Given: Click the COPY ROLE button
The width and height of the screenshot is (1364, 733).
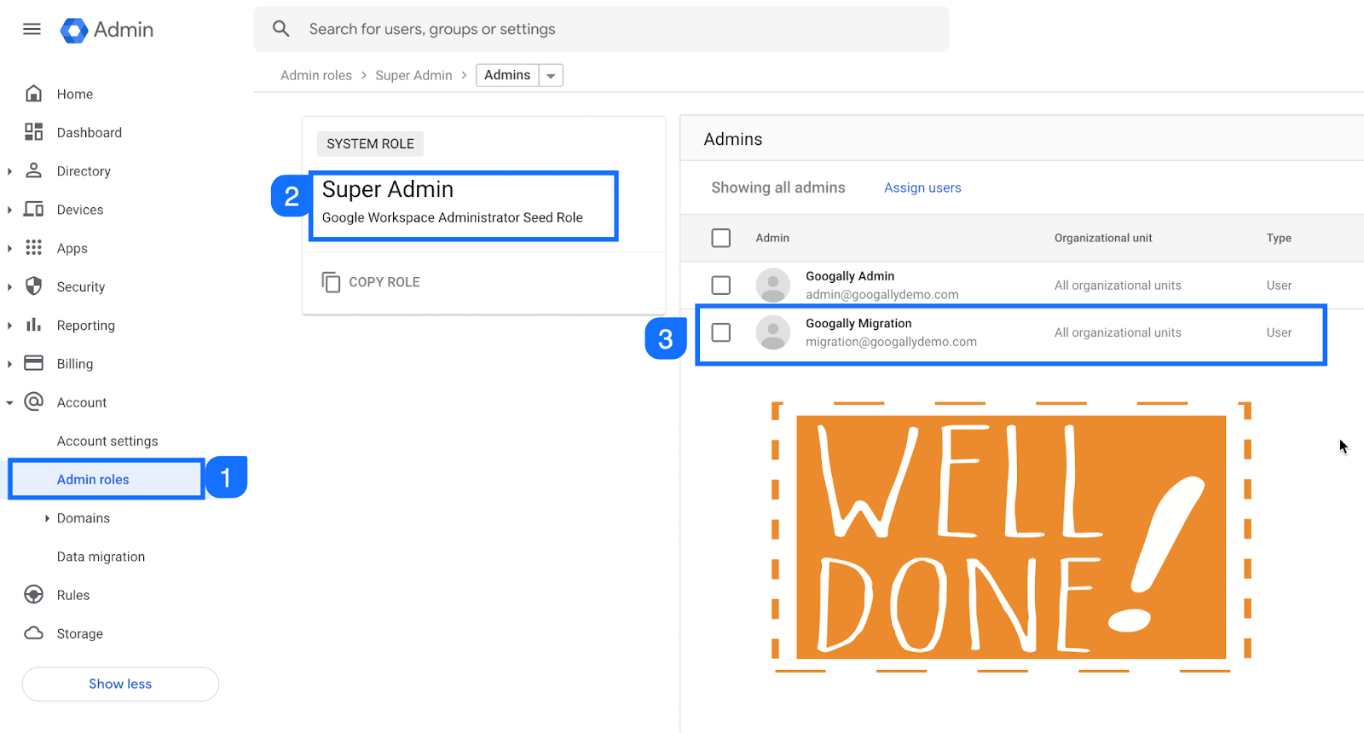Looking at the screenshot, I should click(x=371, y=281).
